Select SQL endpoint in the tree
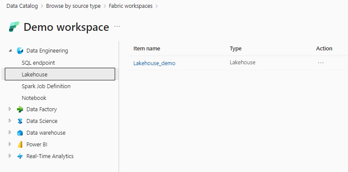 point(38,63)
